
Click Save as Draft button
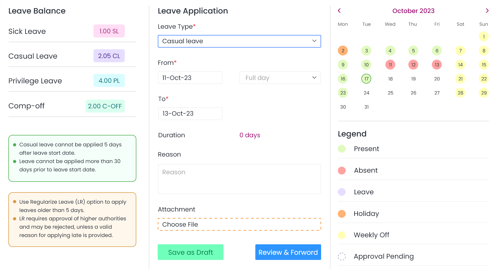[190, 252]
